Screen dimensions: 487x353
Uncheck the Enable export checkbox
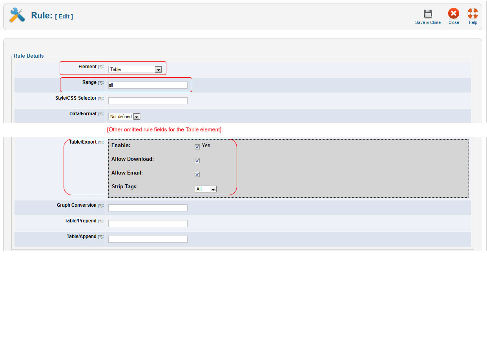click(197, 147)
